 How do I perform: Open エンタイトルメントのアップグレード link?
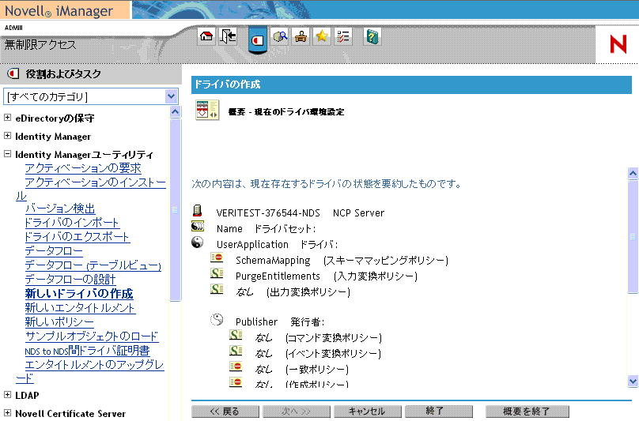click(x=95, y=365)
